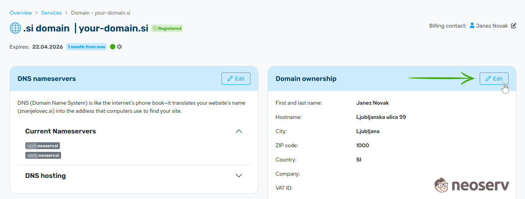Click the city value Ljubljana
The image size is (525, 199).
[368, 131]
